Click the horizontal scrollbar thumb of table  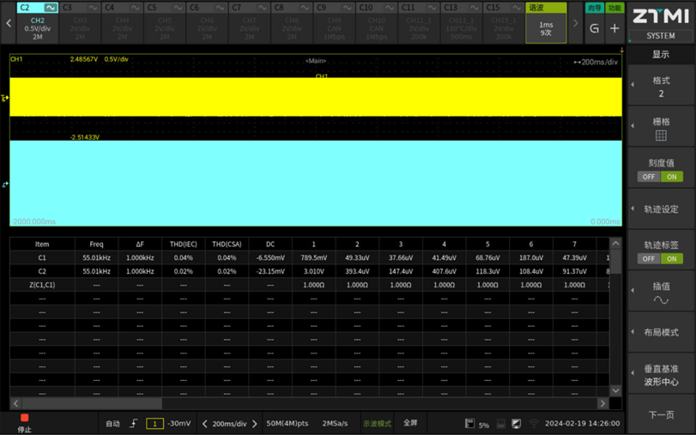[92, 403]
